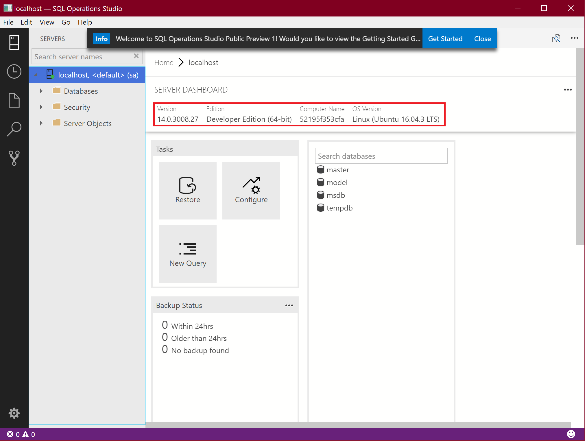Open the View menu

point(47,22)
